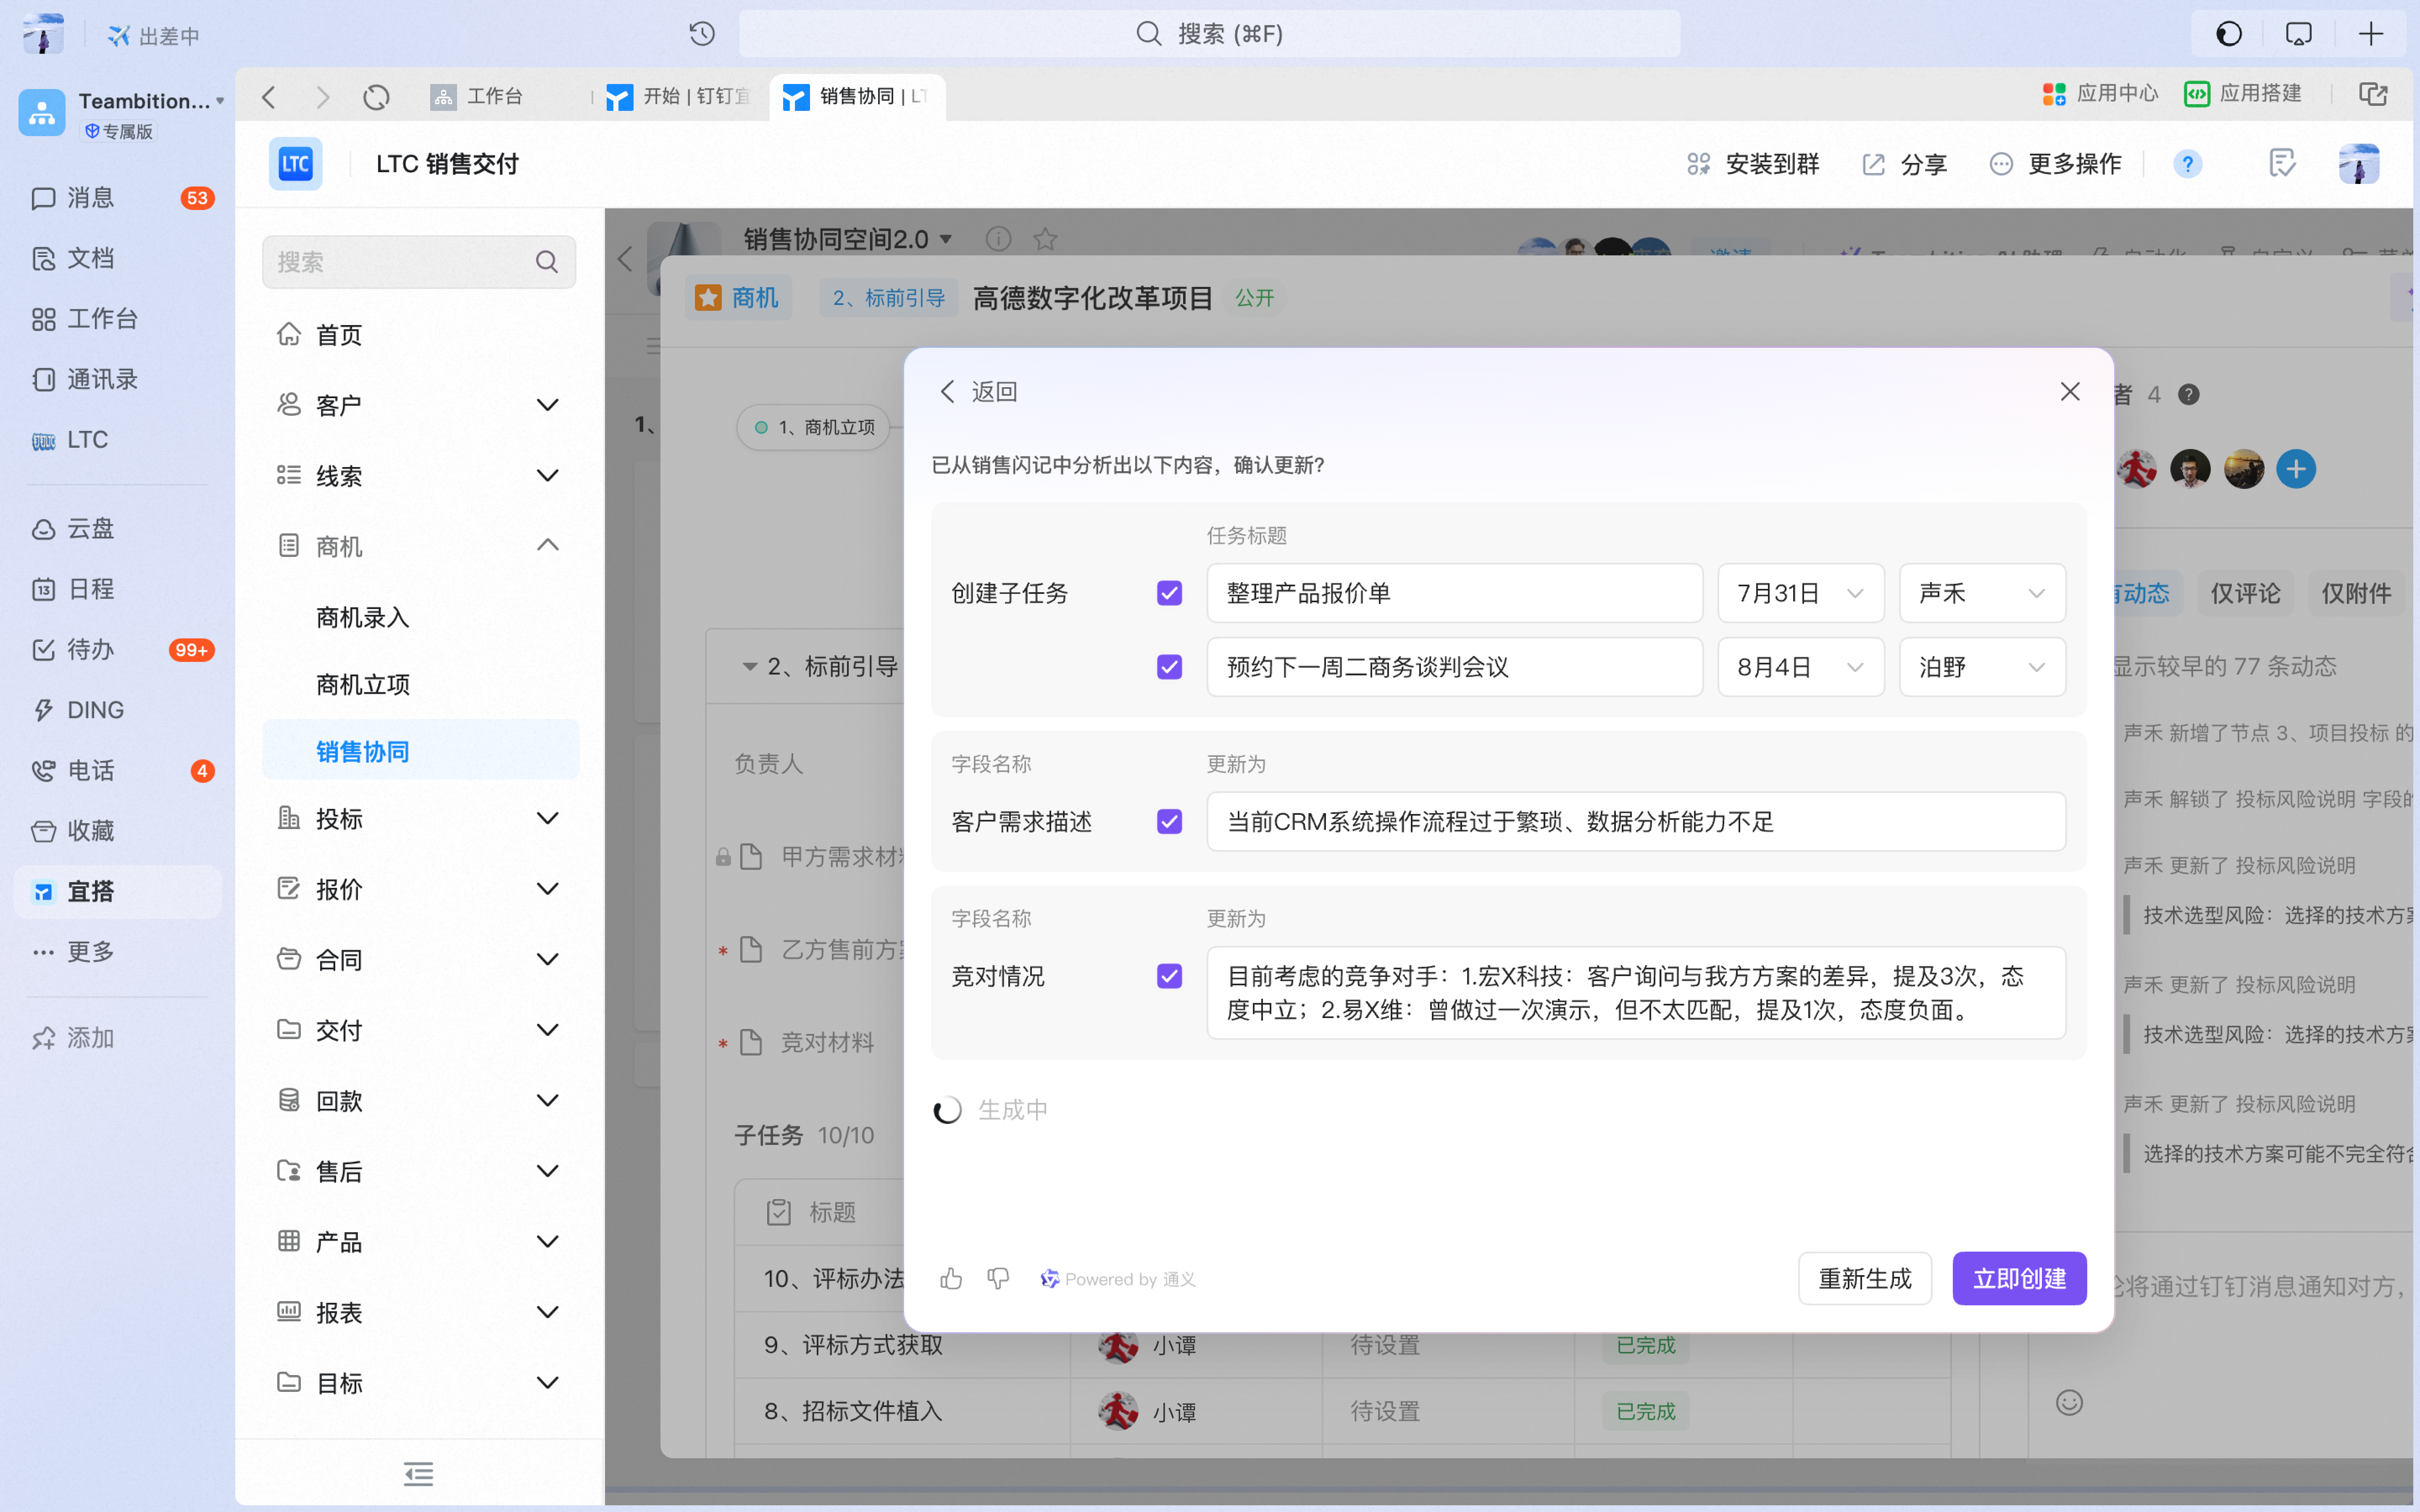Image resolution: width=2420 pixels, height=1512 pixels.
Task: Uncheck the 整理产品报价单 subtask checkbox
Action: pyautogui.click(x=1169, y=593)
